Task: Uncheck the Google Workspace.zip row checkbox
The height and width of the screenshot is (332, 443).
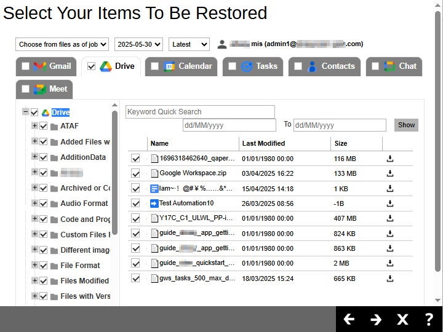Action: click(x=135, y=173)
